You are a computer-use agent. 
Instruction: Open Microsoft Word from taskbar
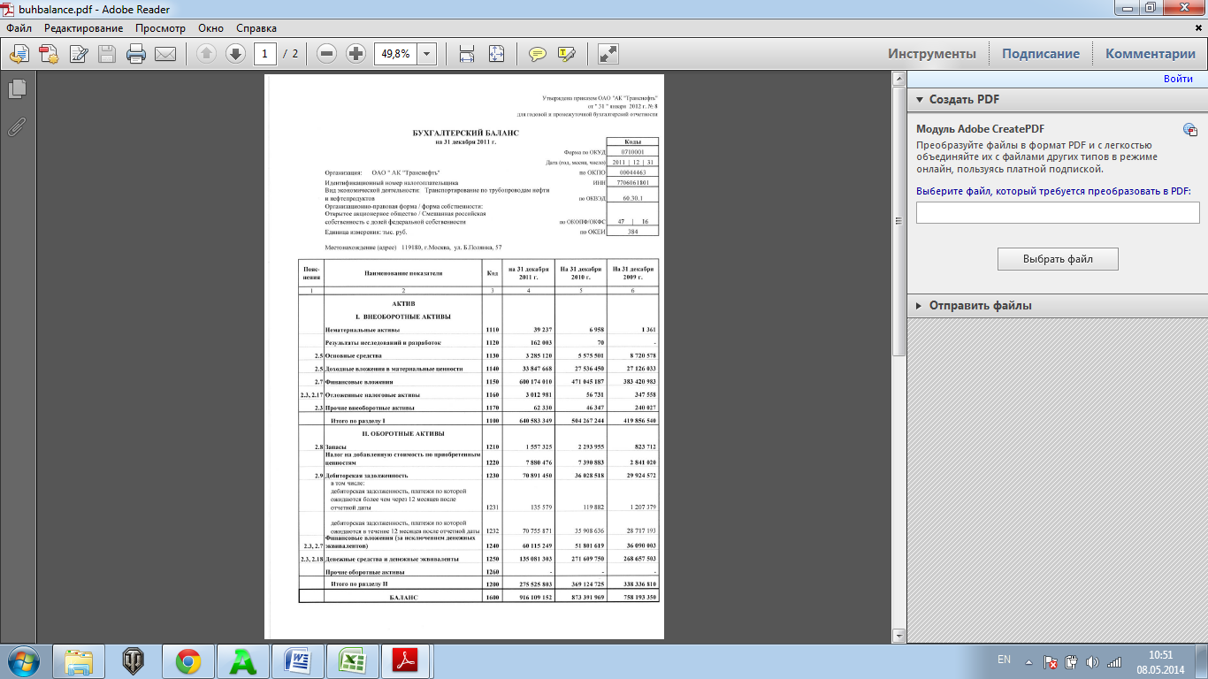point(297,660)
